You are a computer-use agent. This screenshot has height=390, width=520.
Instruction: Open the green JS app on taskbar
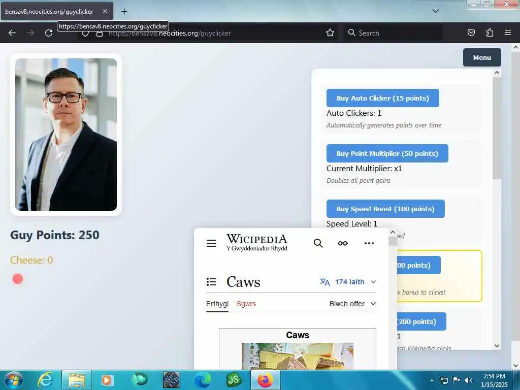234,380
